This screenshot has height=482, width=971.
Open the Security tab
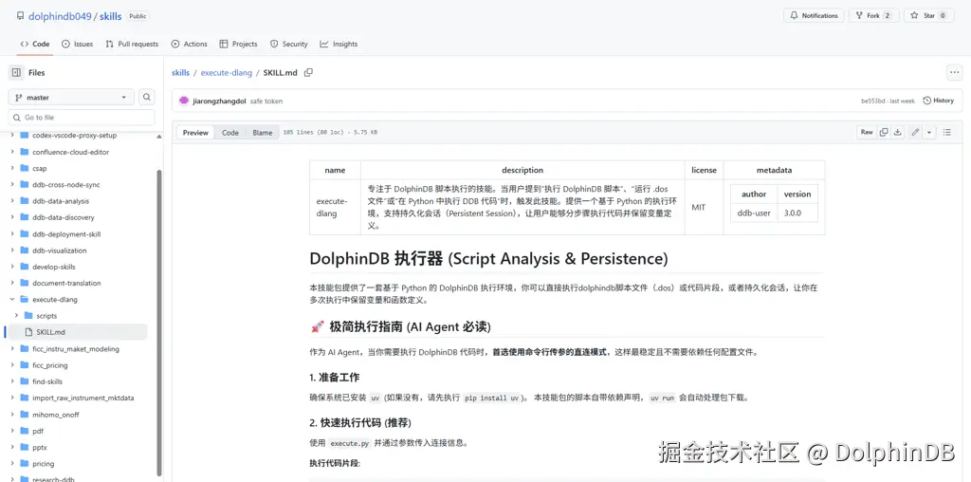click(x=288, y=44)
